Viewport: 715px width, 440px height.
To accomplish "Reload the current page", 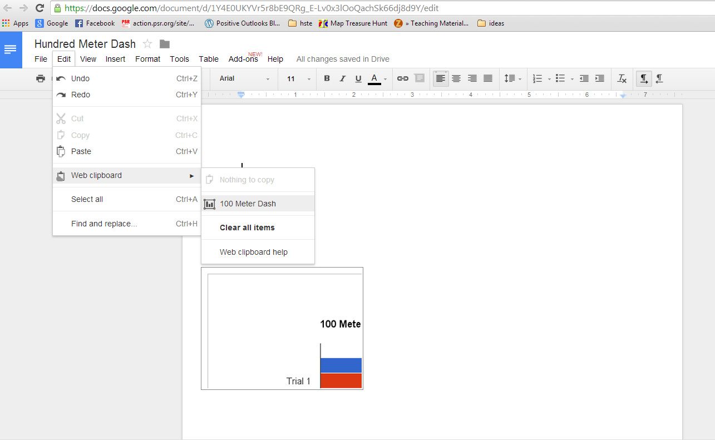I will 40,8.
